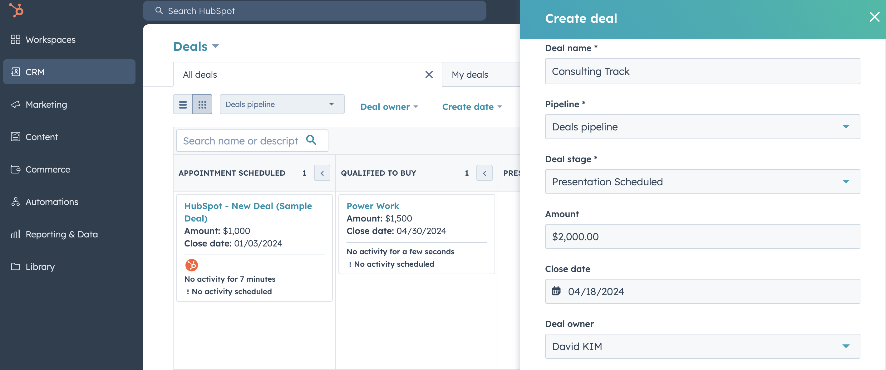
Task: Click the HubSpot sprocket logo
Action: click(16, 10)
